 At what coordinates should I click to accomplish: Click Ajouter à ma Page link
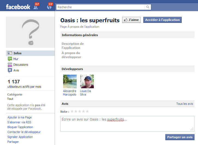tap(20, 117)
